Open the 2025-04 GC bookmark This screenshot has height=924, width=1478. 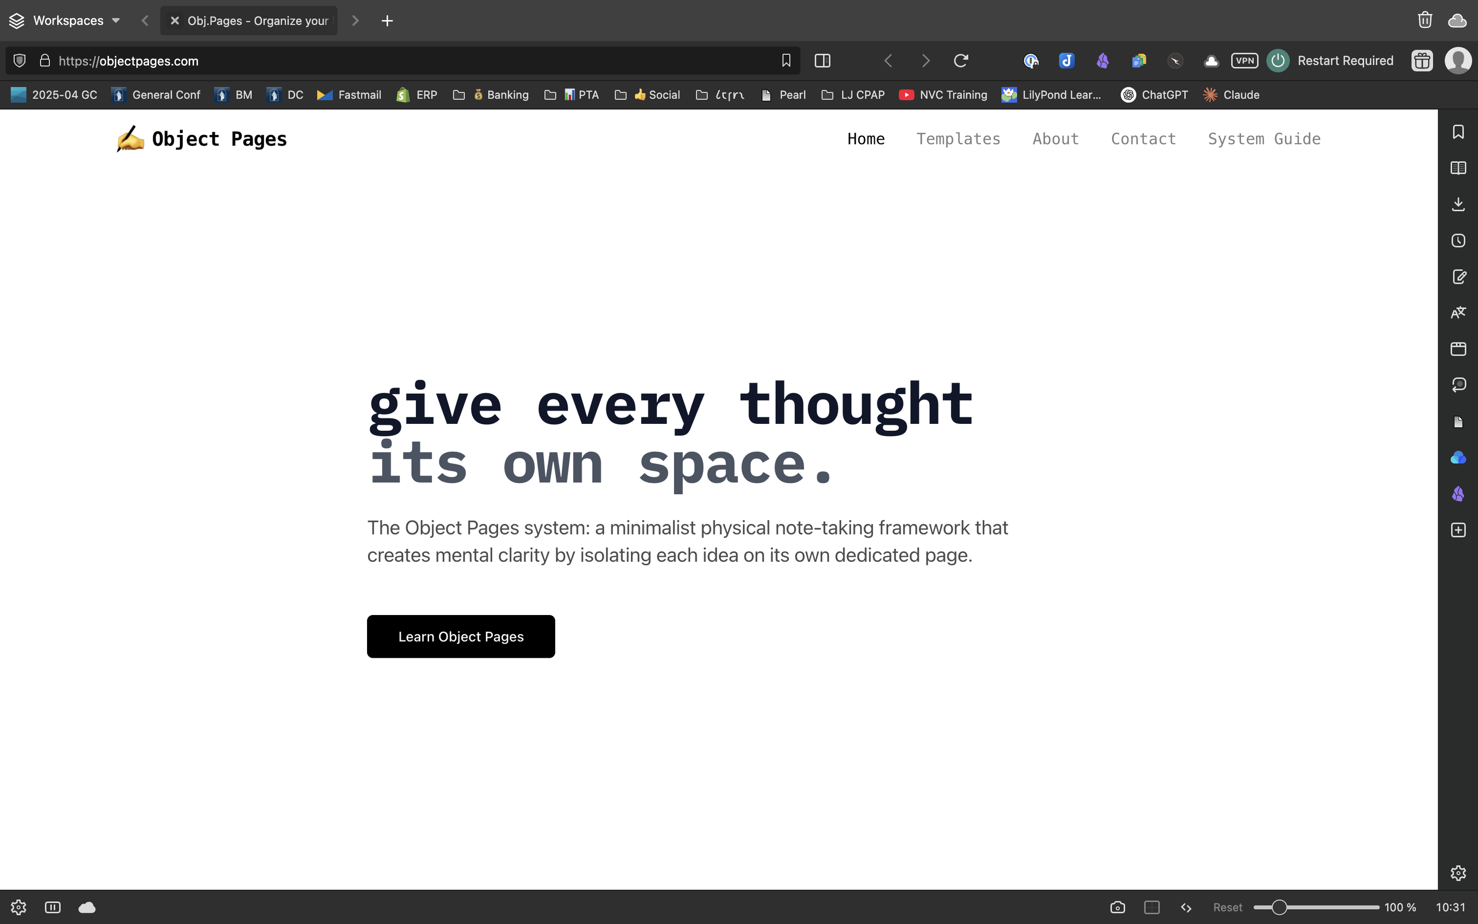click(x=54, y=95)
